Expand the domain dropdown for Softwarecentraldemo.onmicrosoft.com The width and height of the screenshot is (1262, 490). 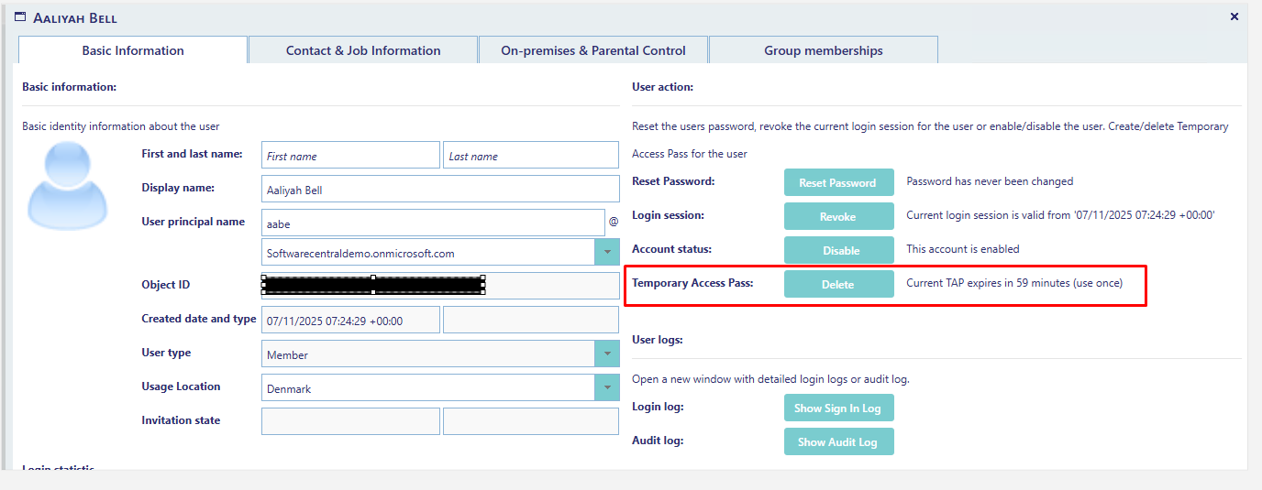pos(606,253)
